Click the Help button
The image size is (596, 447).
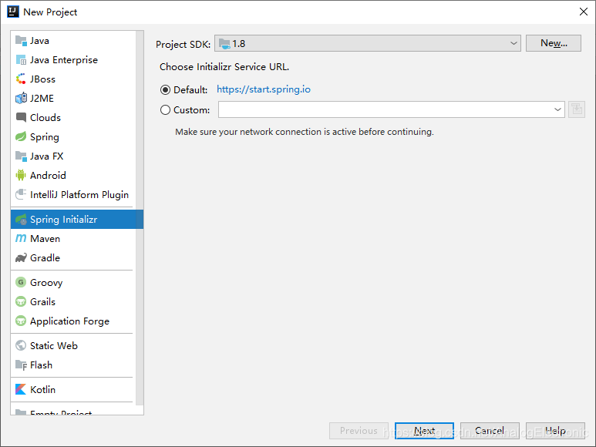coord(555,431)
